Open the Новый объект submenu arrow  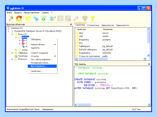point(55,44)
